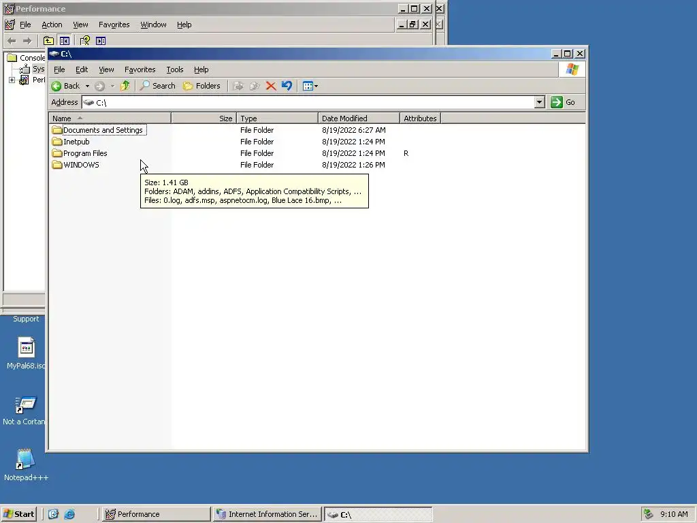The height and width of the screenshot is (523, 697).
Task: Open the Views dropdown button
Action: tap(310, 86)
